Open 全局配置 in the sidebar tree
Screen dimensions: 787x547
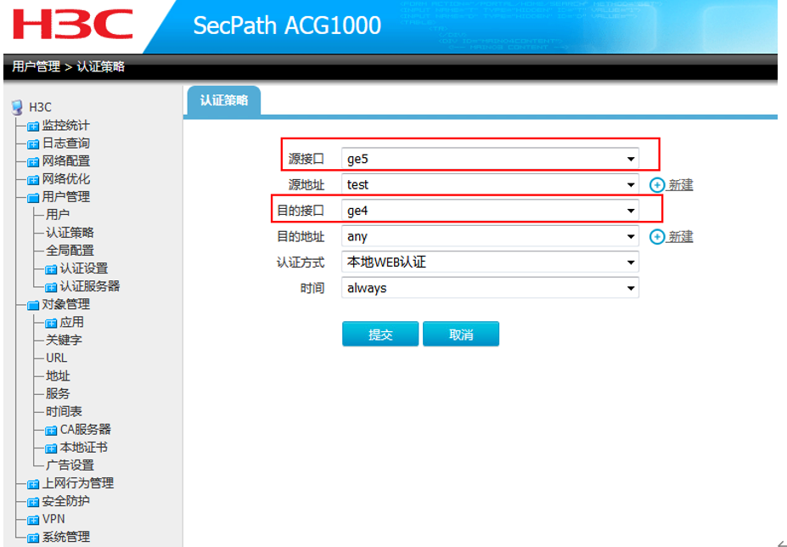point(70,251)
